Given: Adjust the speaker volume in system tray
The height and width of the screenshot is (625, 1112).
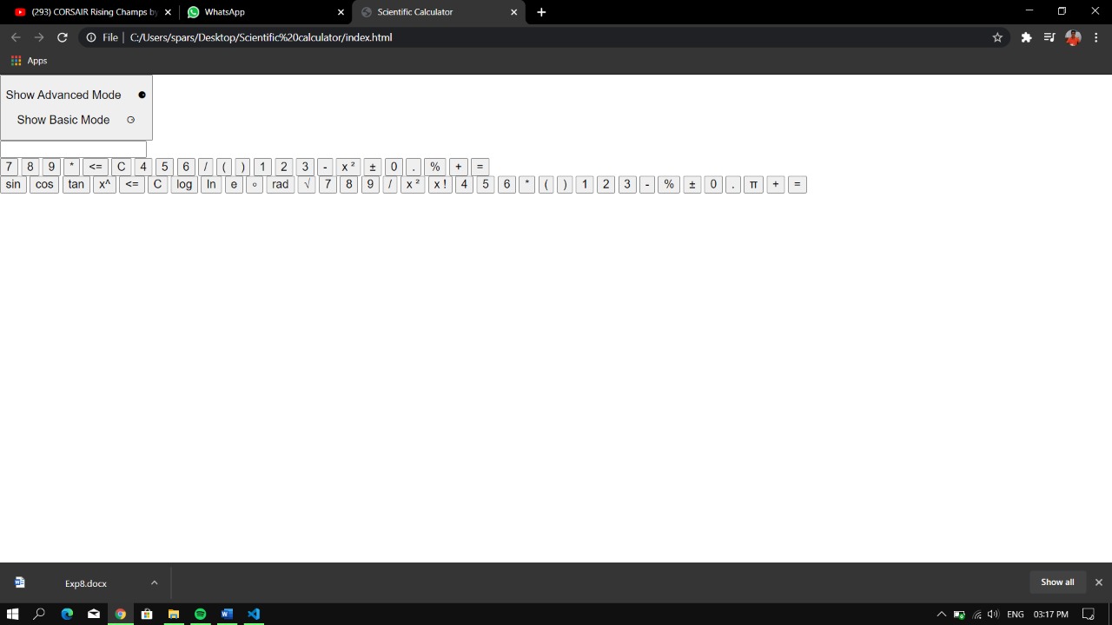Looking at the screenshot, I should click(992, 614).
